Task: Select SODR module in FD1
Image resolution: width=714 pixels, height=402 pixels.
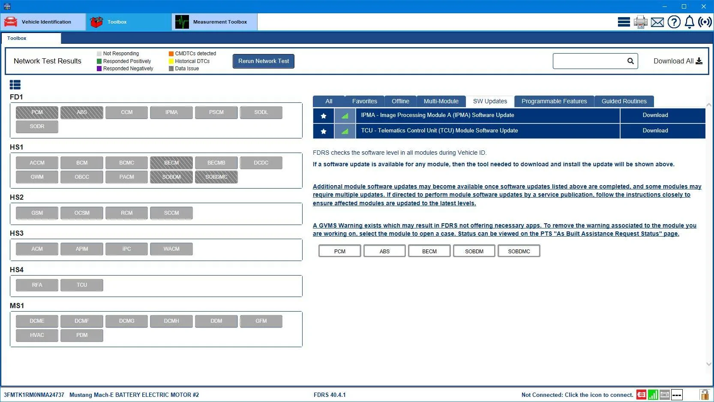Action: [x=37, y=126]
